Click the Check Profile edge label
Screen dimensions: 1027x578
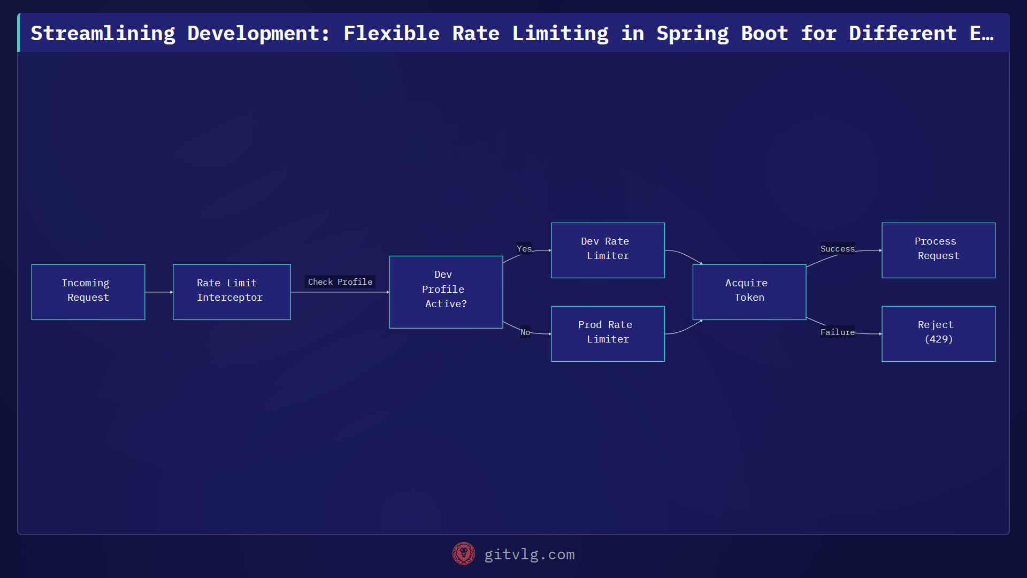340,282
